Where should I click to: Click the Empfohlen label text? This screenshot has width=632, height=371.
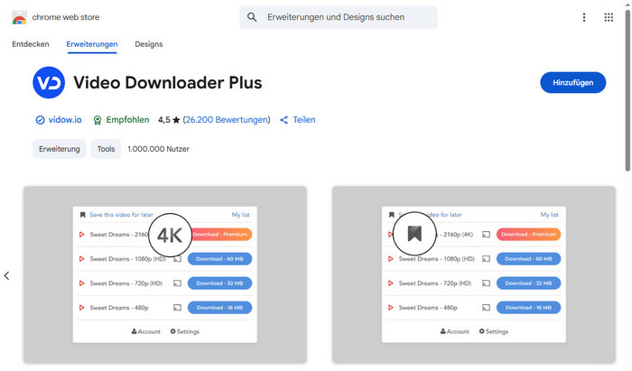coord(128,120)
